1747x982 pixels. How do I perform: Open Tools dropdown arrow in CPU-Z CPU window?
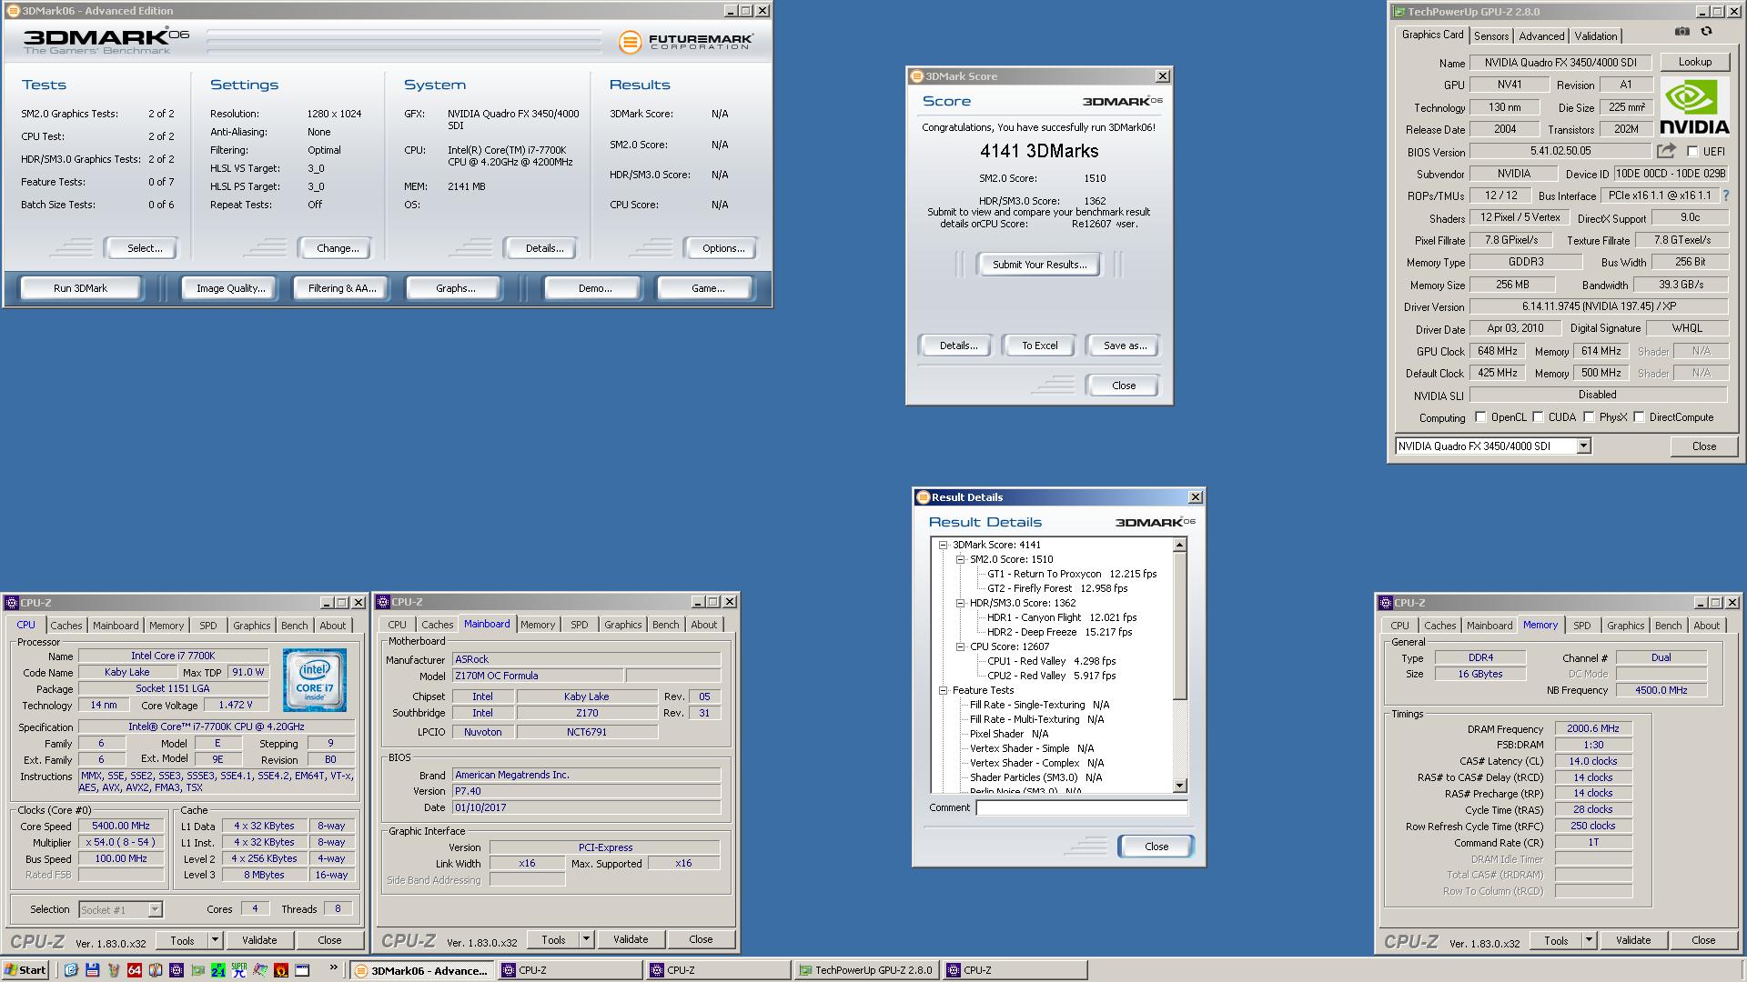click(216, 940)
